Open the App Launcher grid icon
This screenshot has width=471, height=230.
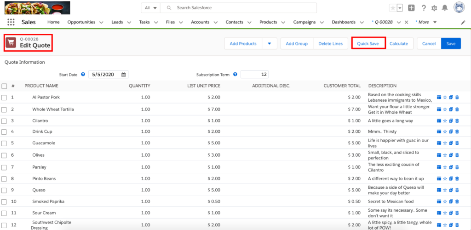pos(11,22)
